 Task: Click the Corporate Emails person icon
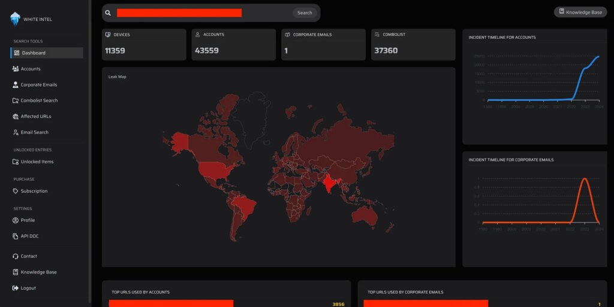coord(15,84)
